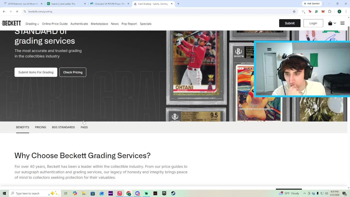Open Chrome's three-dot menu
The width and height of the screenshot is (350, 197).
pos(346,11)
